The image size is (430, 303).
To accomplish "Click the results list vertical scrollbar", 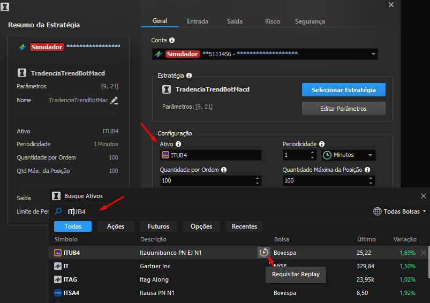I will pos(428,262).
